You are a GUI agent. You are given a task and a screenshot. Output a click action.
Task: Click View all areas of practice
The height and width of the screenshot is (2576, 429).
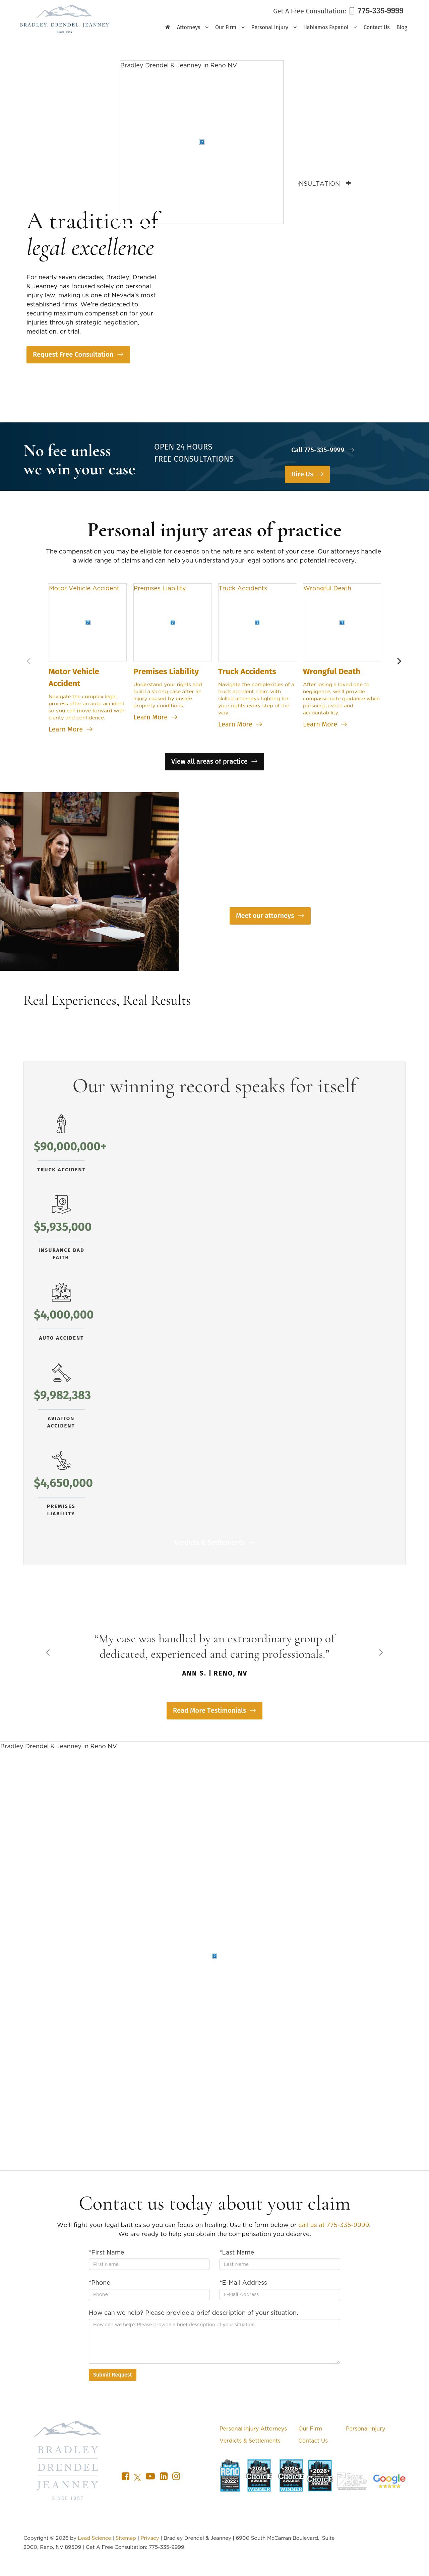(x=214, y=761)
